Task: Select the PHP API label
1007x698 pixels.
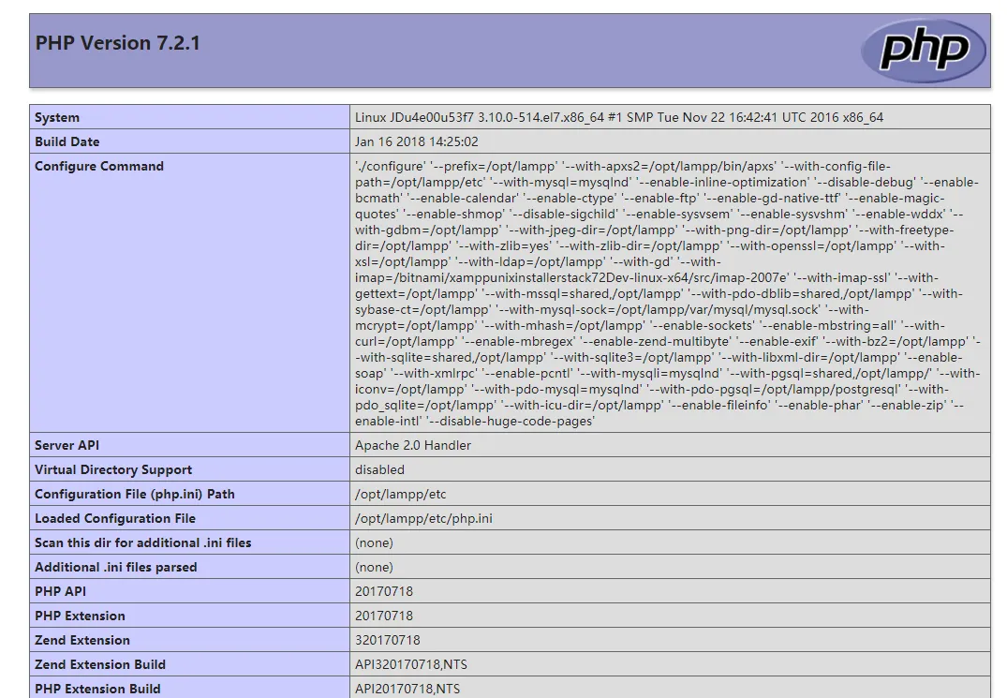Action: coord(60,592)
